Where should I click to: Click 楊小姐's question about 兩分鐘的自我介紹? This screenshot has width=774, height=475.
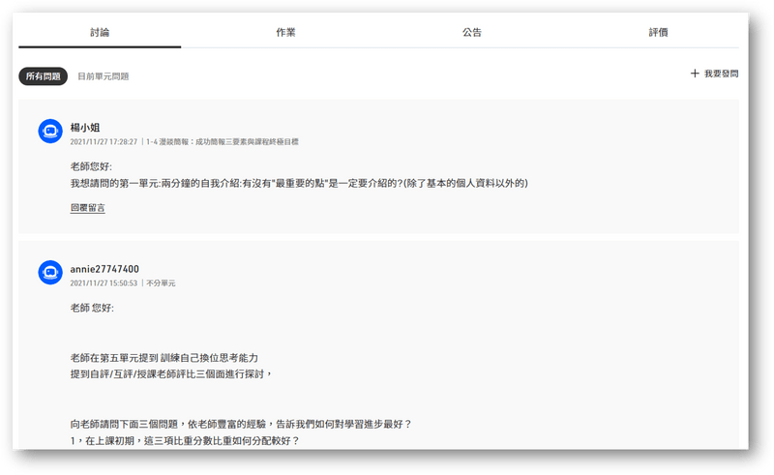pyautogui.click(x=299, y=184)
